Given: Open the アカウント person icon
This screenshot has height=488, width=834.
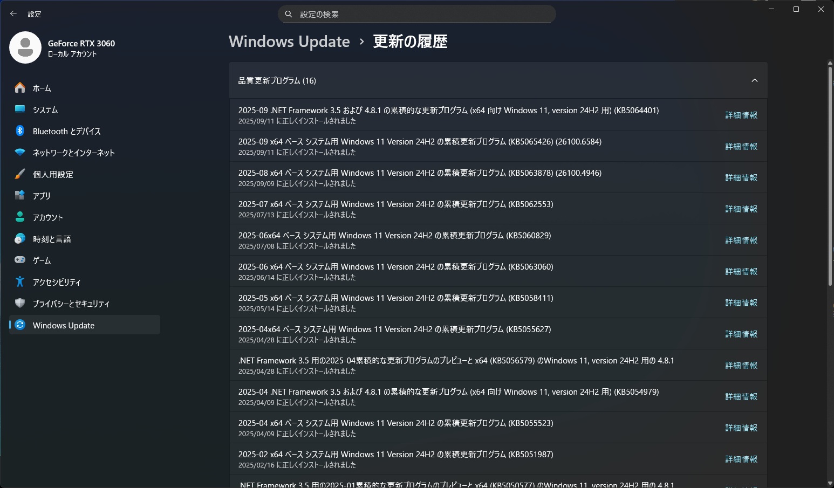Looking at the screenshot, I should (20, 217).
